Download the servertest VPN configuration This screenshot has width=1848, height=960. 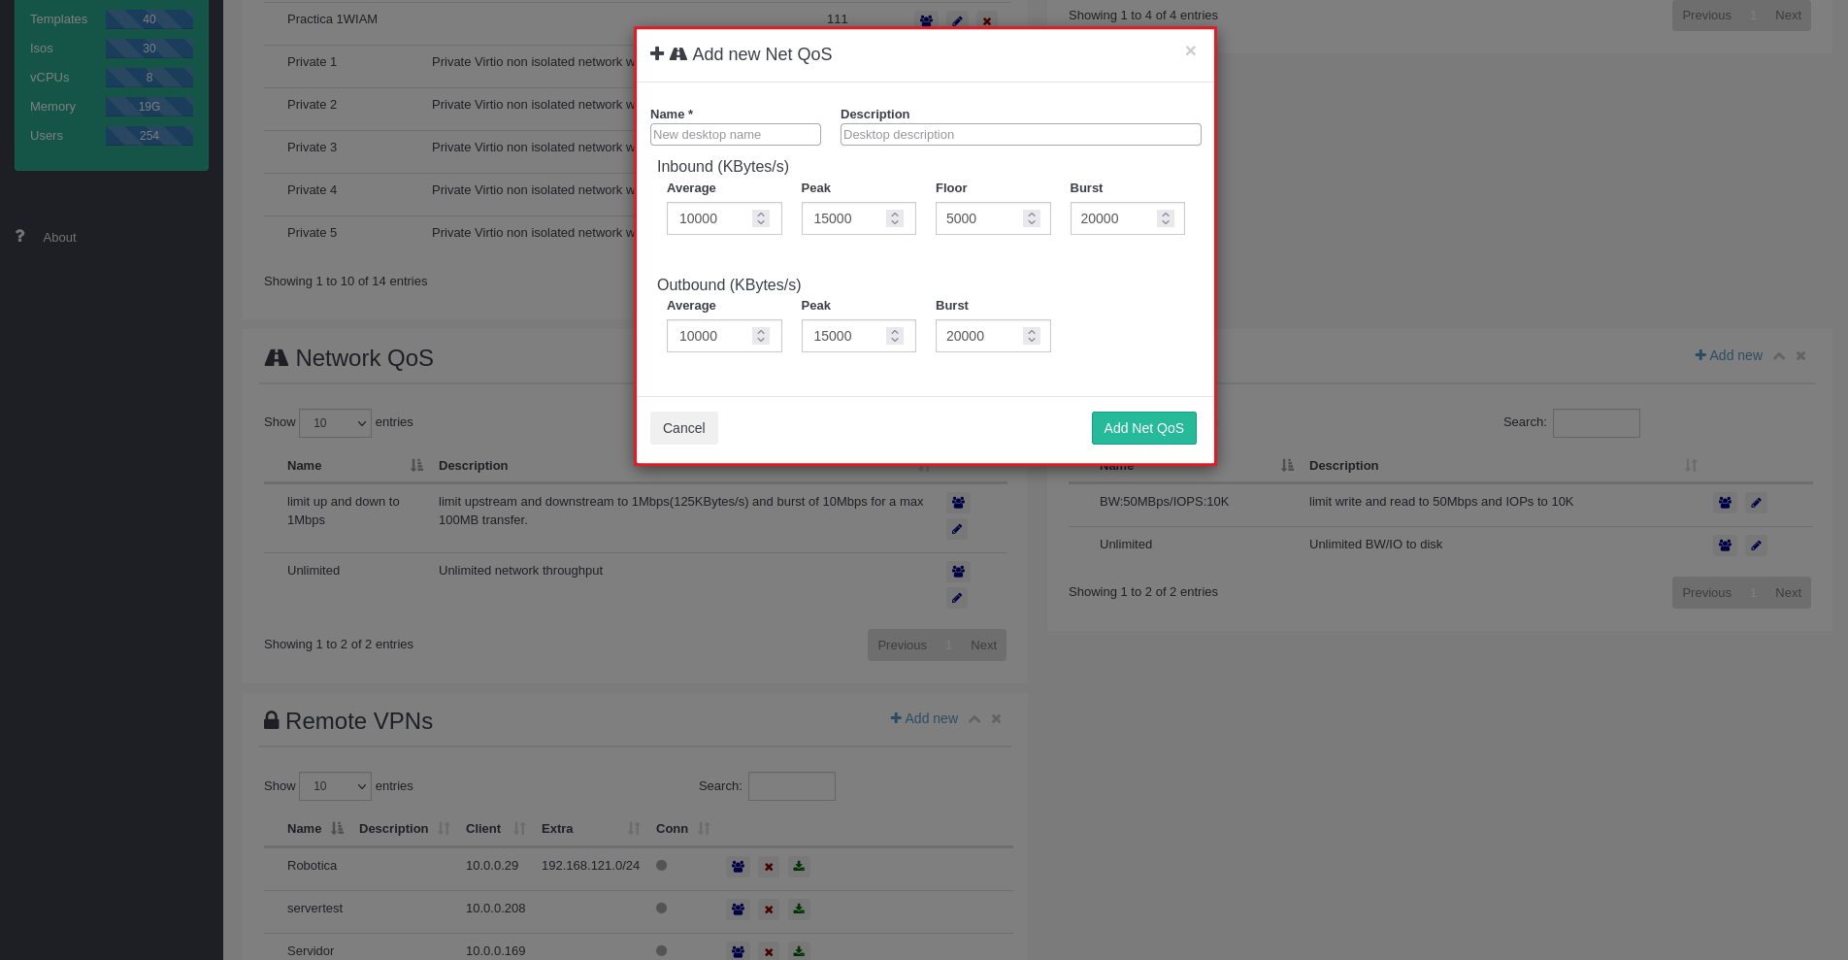(x=799, y=910)
